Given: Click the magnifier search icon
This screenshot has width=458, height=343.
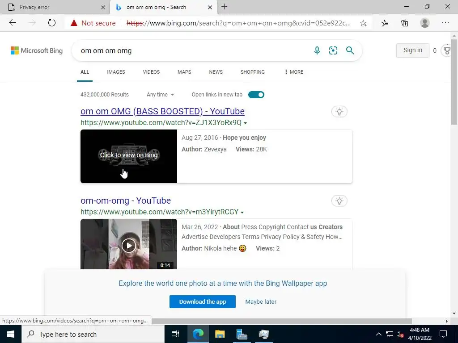Looking at the screenshot, I should (350, 50).
